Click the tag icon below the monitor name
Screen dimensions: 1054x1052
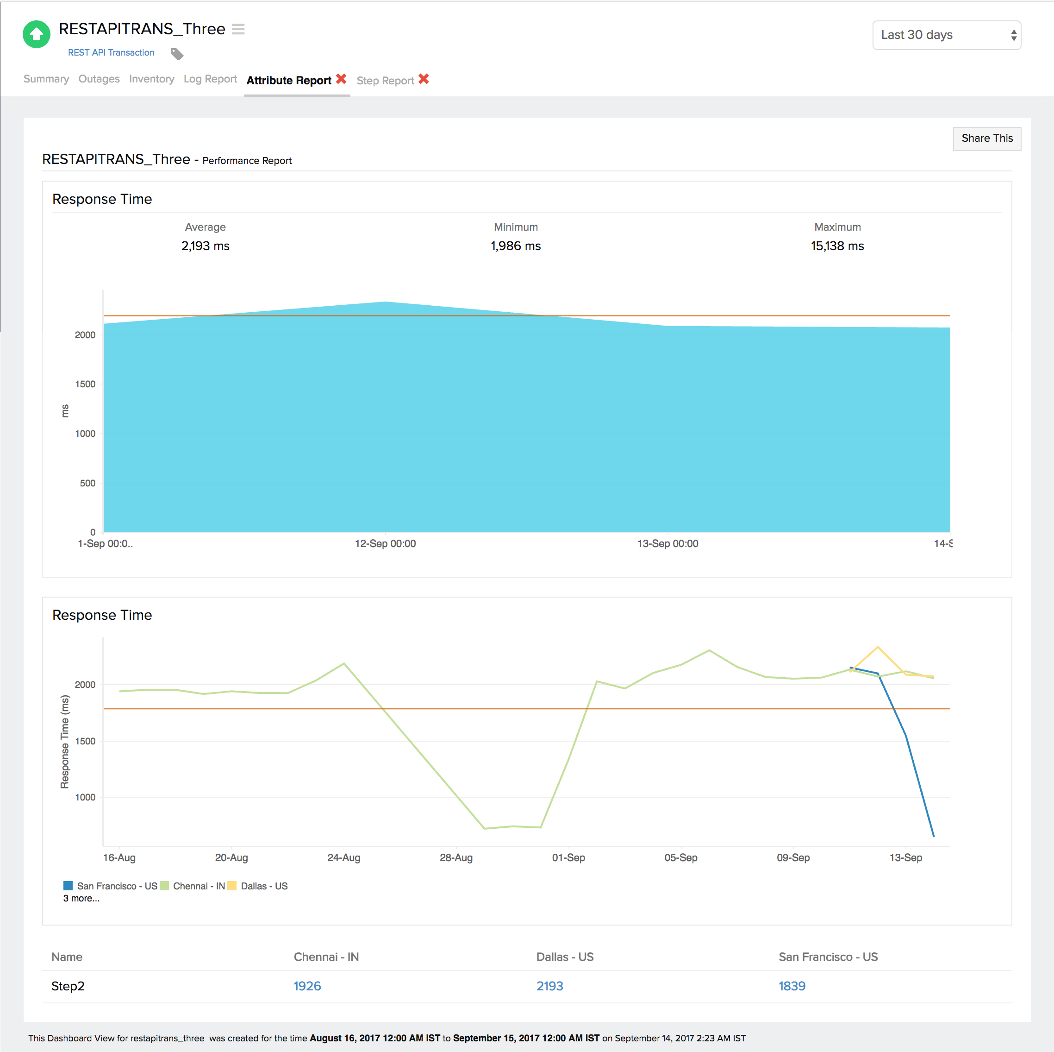(177, 53)
